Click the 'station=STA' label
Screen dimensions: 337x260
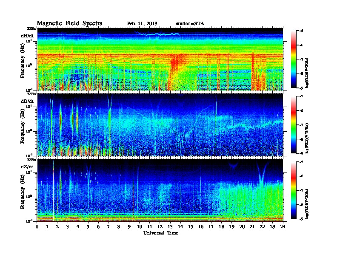click(x=190, y=23)
